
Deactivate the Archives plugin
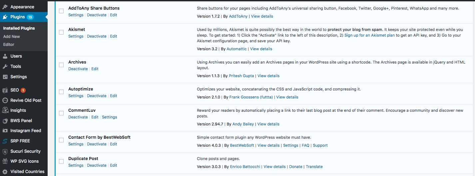[78, 69]
